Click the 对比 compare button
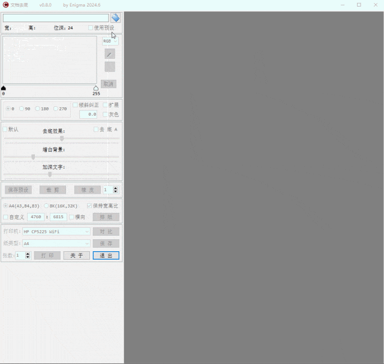The width and height of the screenshot is (384, 364). tap(106, 231)
